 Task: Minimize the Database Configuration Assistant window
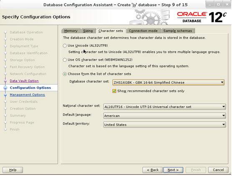click(209, 5)
